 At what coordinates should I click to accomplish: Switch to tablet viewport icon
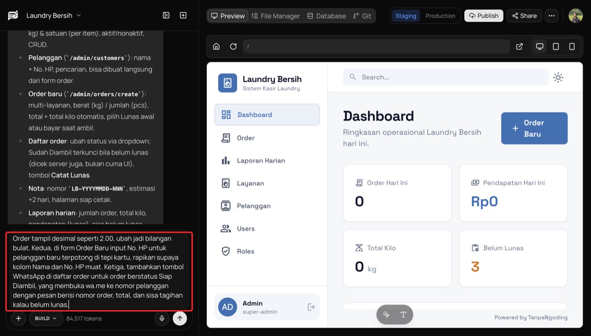pyautogui.click(x=556, y=46)
